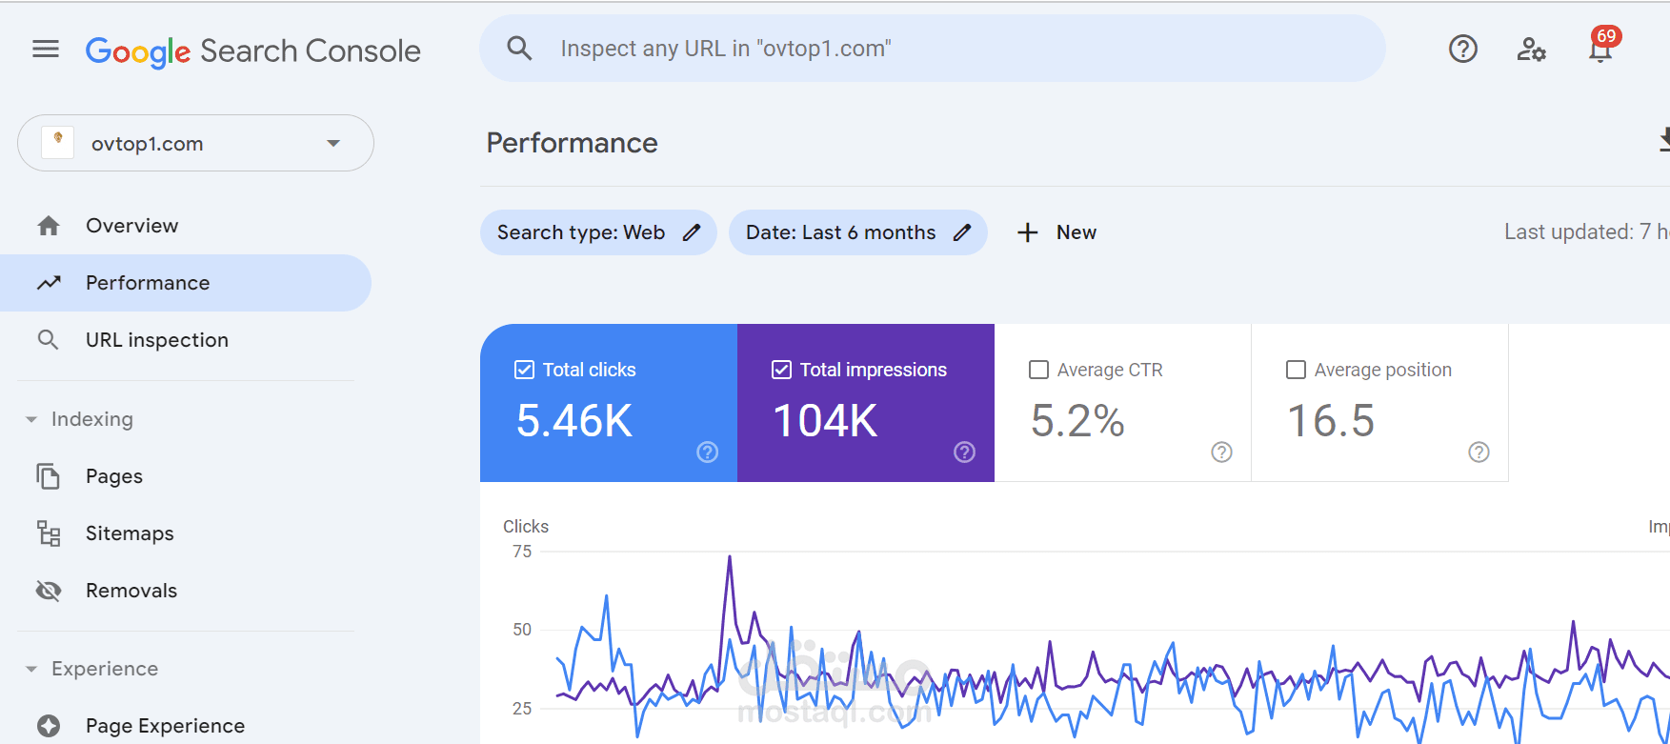Uncheck the Total clicks checkbox
The width and height of the screenshot is (1670, 744).
click(524, 370)
